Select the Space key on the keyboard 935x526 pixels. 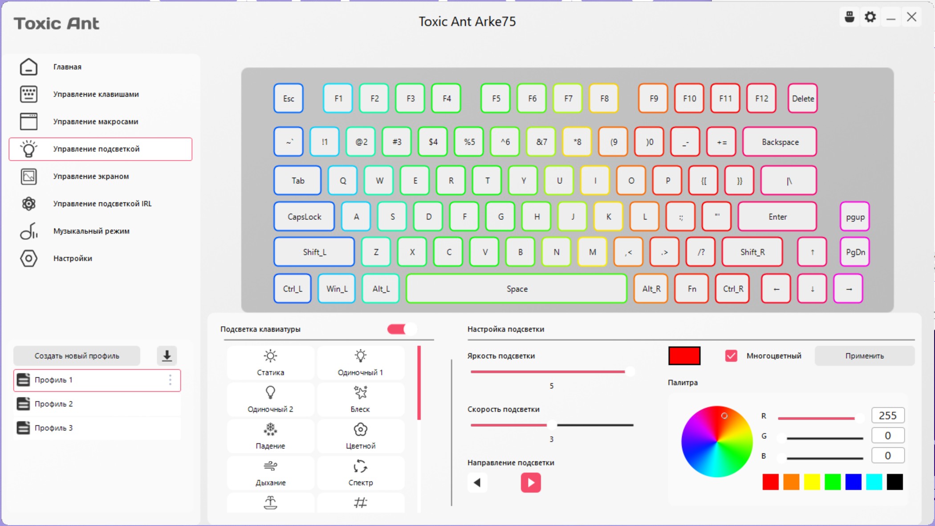516,289
